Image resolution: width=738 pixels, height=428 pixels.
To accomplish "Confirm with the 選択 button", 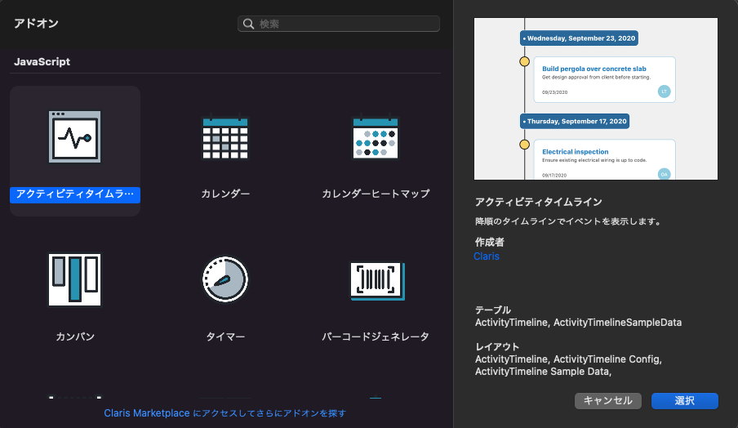I will point(684,400).
